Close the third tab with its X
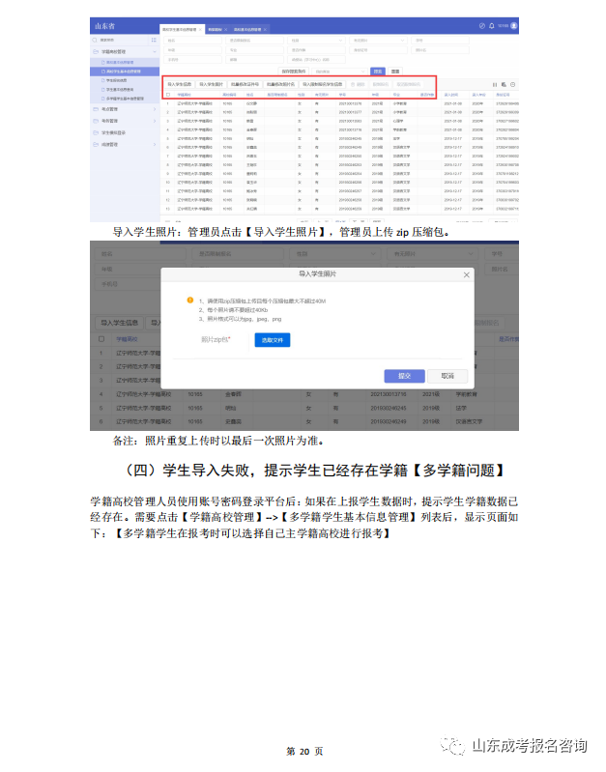 tap(265, 30)
